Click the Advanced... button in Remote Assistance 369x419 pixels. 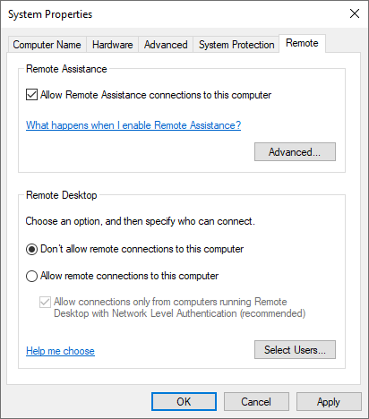click(x=295, y=152)
